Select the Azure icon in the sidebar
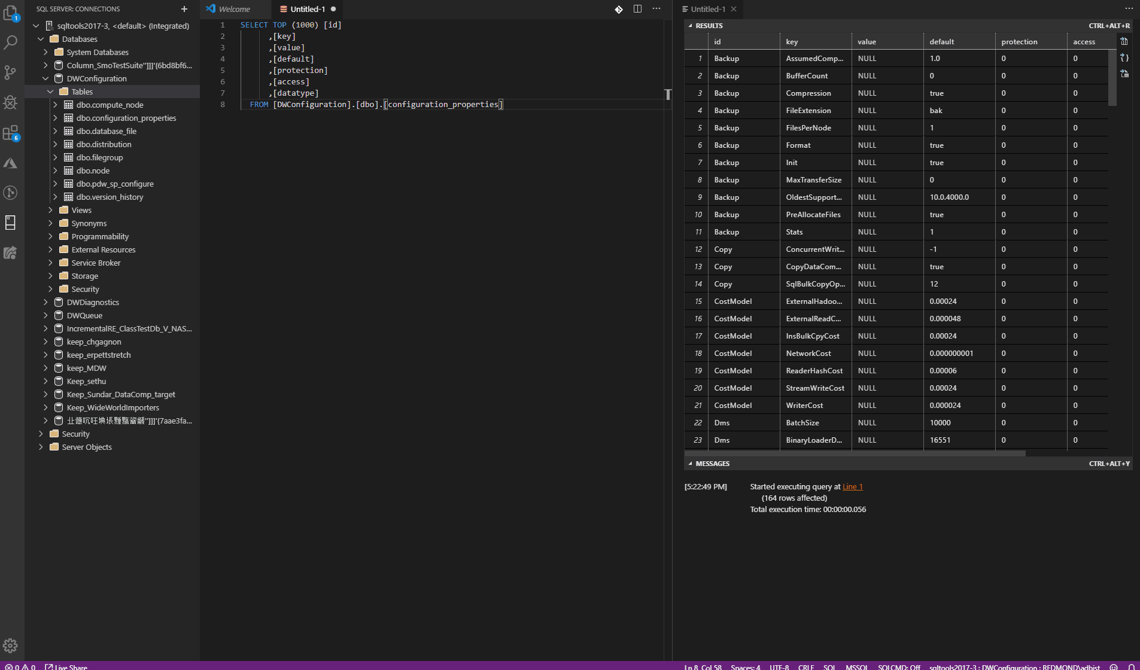Image resolution: width=1140 pixels, height=670 pixels. click(x=11, y=163)
